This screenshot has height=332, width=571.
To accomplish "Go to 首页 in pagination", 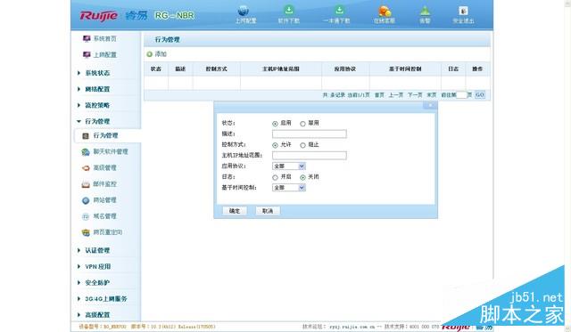I will click(x=379, y=95).
